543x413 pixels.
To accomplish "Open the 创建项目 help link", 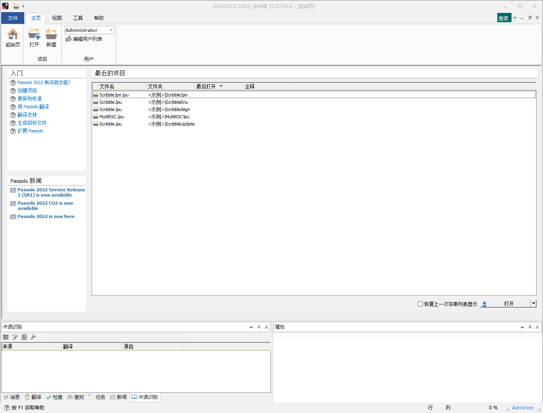I will 27,91.
